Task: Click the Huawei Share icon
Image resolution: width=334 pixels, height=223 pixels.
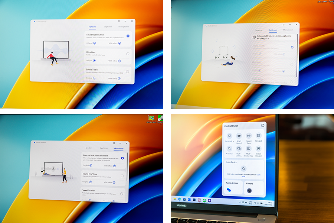Action: click(x=249, y=136)
